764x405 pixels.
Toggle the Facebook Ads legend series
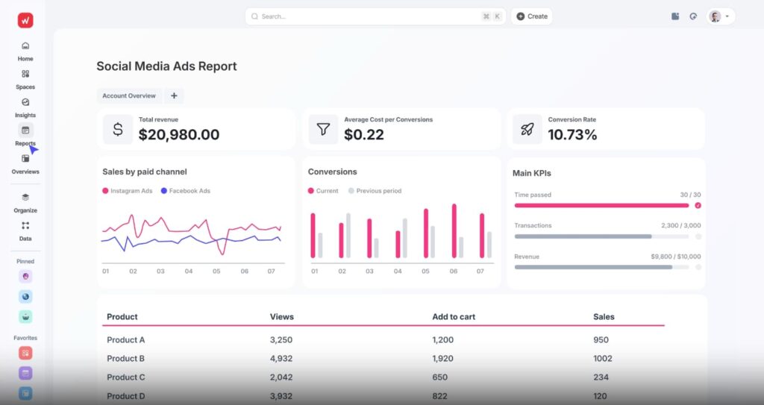pyautogui.click(x=186, y=191)
